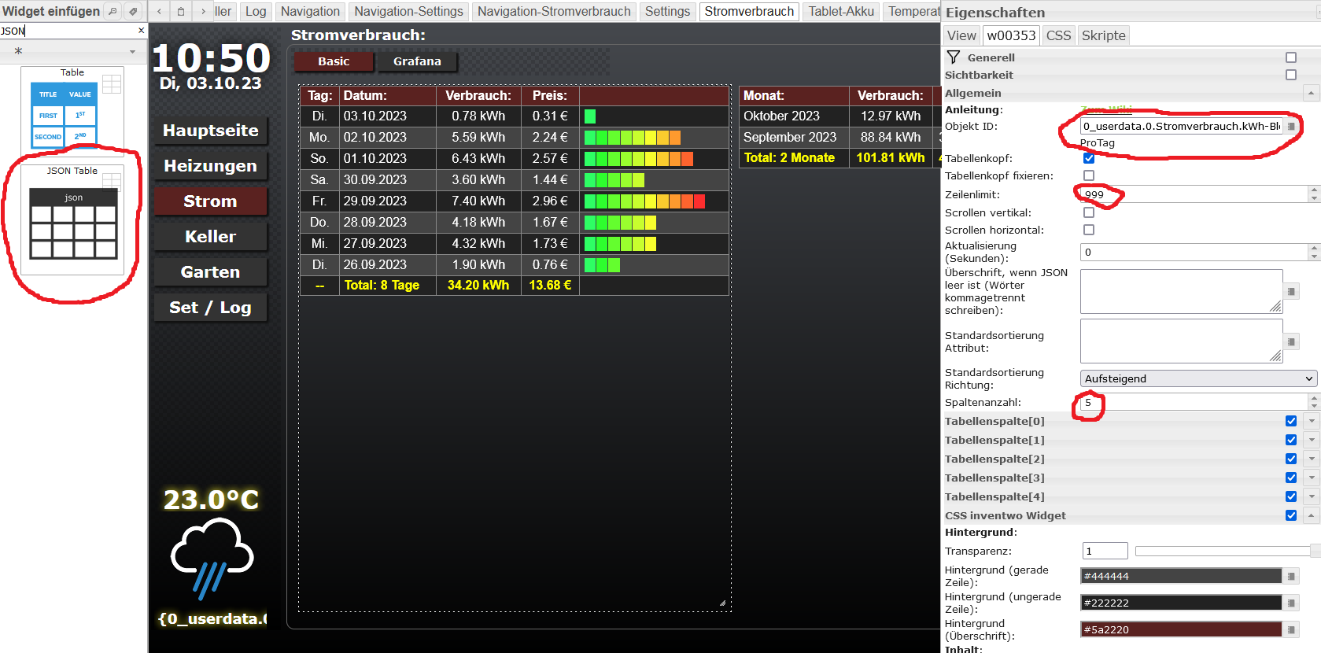Click the Heizungen navigation button
This screenshot has height=653, width=1321.
[x=210, y=166]
